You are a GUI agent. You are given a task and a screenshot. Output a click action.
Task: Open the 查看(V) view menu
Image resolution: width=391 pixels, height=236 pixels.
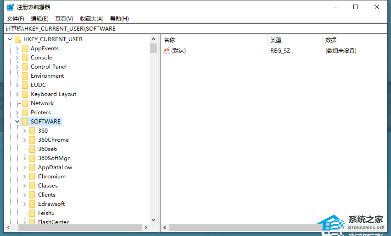pos(64,19)
